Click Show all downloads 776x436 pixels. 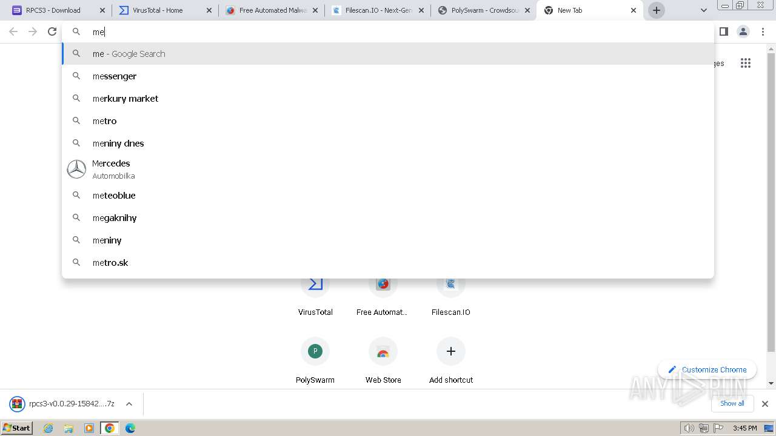pos(732,403)
